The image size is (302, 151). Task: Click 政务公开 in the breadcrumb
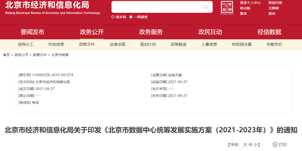coord(21,55)
